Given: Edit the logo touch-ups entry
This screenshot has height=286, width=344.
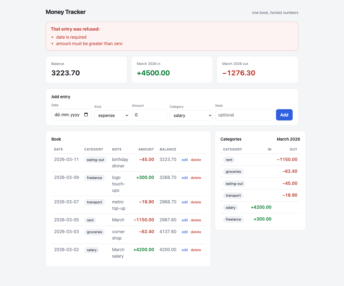Looking at the screenshot, I should click(185, 178).
